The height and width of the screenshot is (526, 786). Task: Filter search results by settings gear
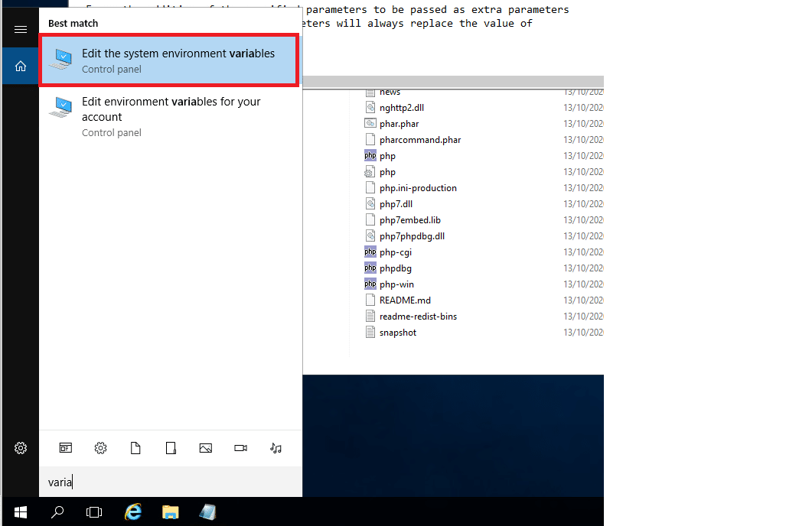[101, 448]
